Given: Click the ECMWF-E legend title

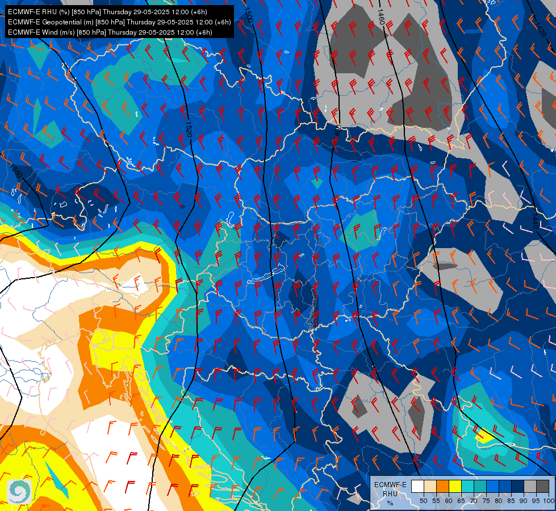Looking at the screenshot, I should (x=390, y=484).
